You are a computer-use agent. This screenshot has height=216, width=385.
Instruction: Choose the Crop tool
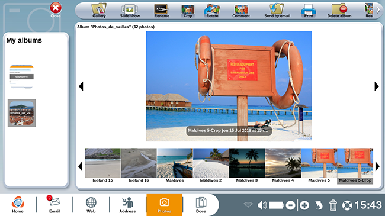[x=188, y=11]
